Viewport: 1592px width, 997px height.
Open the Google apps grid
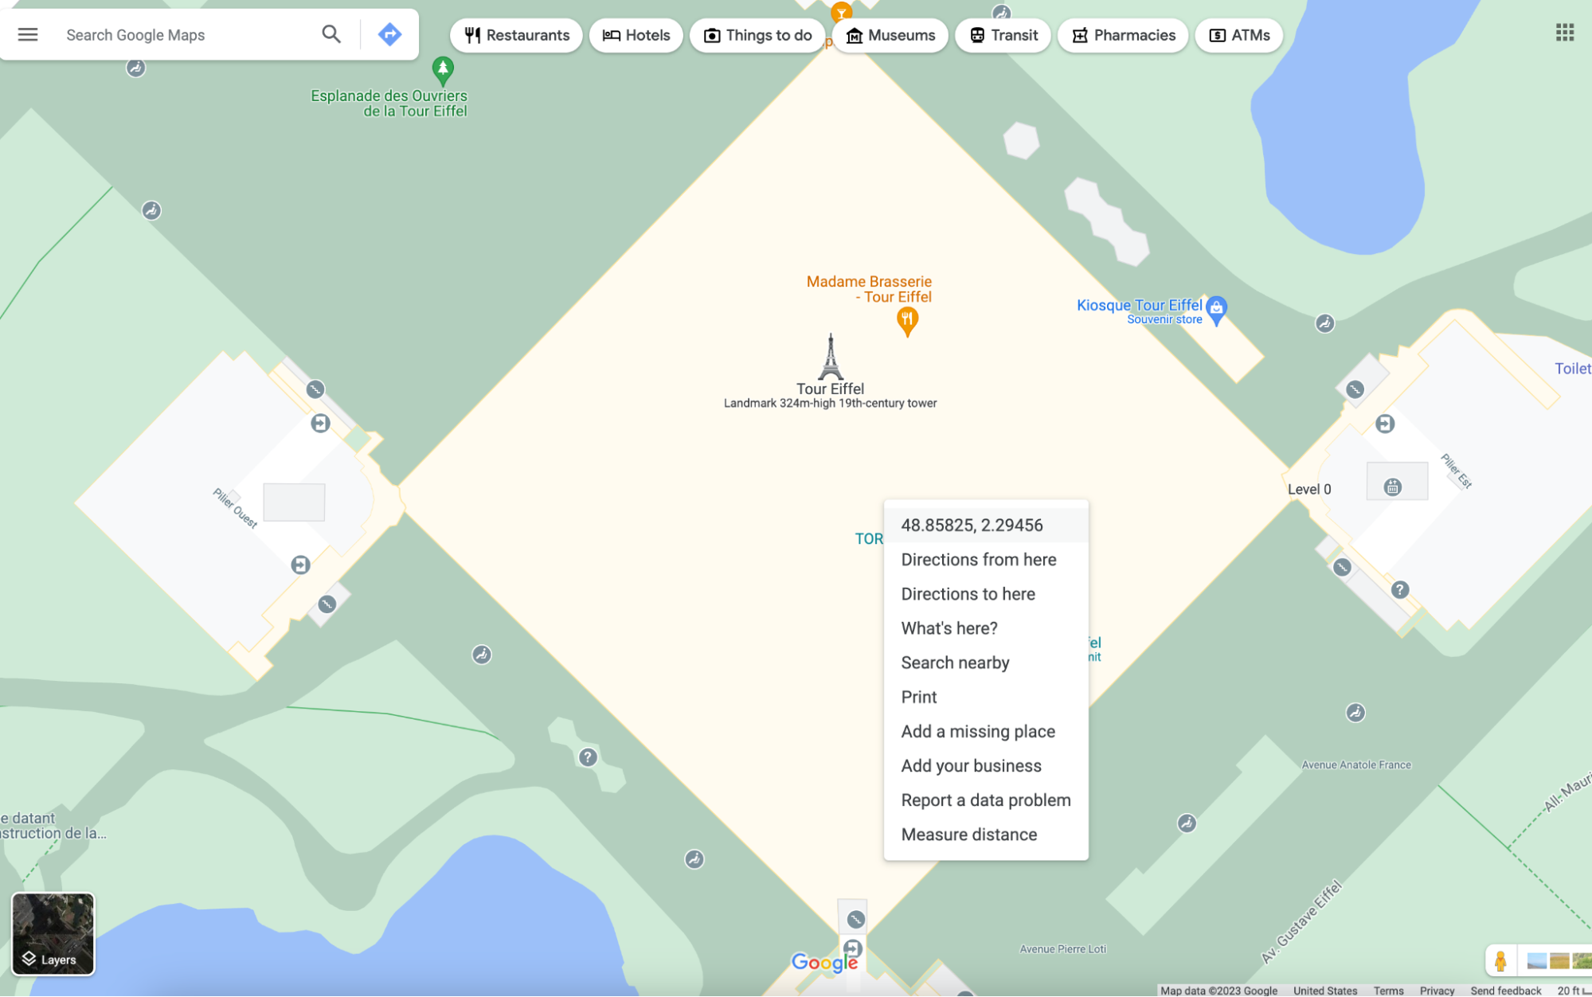tap(1564, 33)
